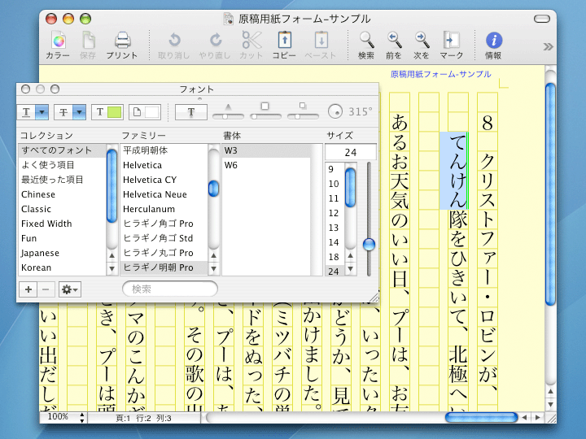
Task: Select font size 9 in list
Action: click(335, 169)
